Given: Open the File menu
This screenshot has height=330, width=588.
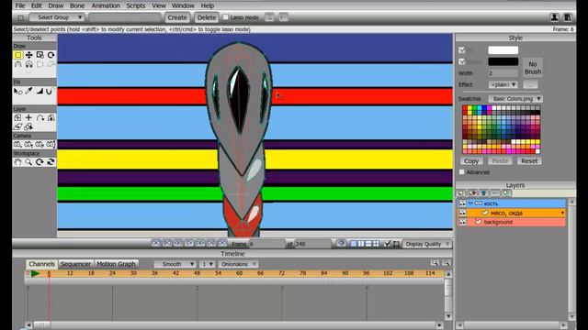Looking at the screenshot, I should [x=20, y=5].
